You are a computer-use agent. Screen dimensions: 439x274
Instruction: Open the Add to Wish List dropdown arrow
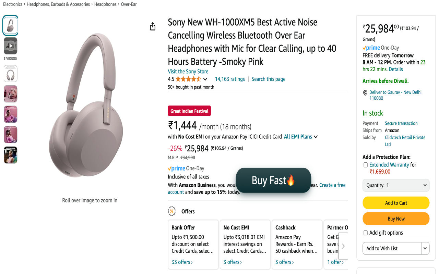[x=425, y=248]
